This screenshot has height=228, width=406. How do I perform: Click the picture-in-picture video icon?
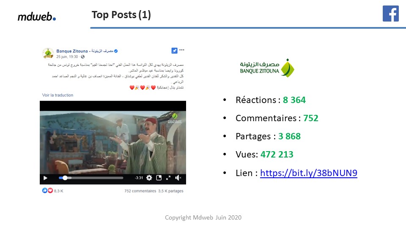click(159, 178)
